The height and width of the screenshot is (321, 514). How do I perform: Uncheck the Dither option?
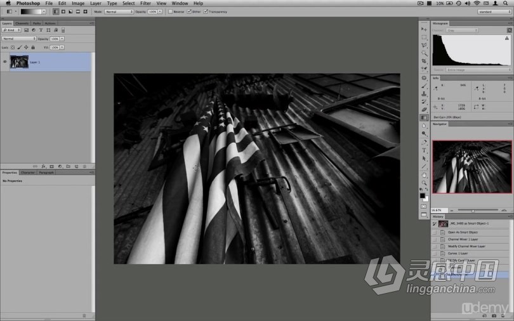point(189,11)
